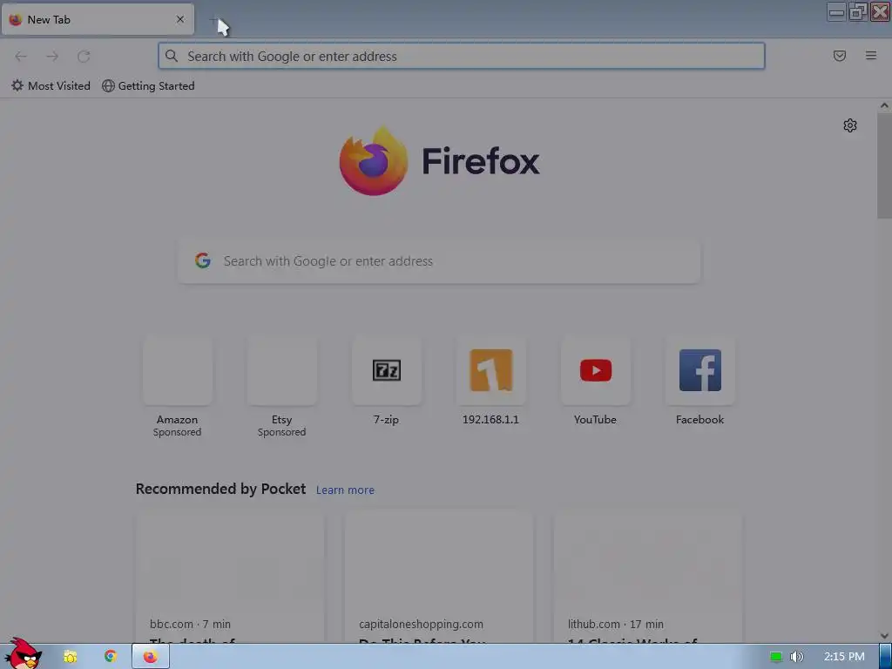Click the Learn more Pocket link

[345, 490]
